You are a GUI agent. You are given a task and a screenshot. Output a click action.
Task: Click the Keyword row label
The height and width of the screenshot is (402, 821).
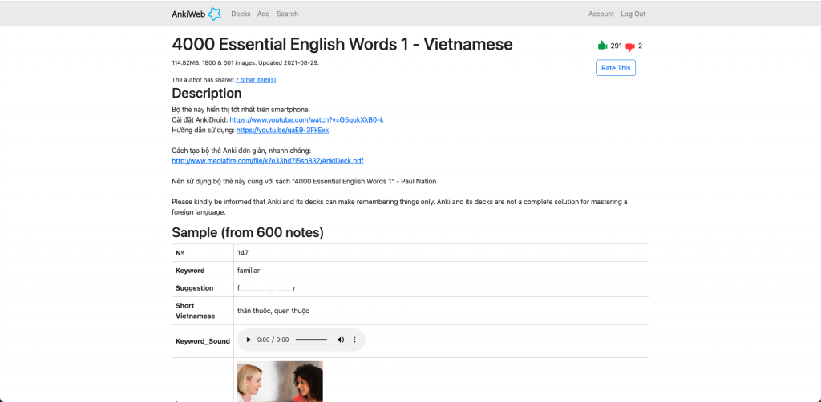tap(190, 271)
